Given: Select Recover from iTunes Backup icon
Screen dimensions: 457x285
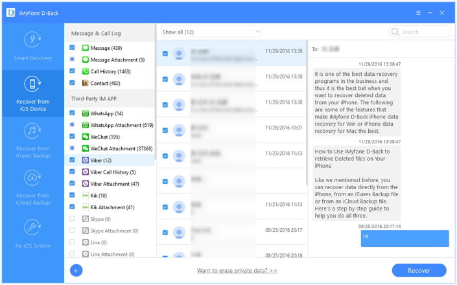Looking at the screenshot, I should (x=32, y=130).
